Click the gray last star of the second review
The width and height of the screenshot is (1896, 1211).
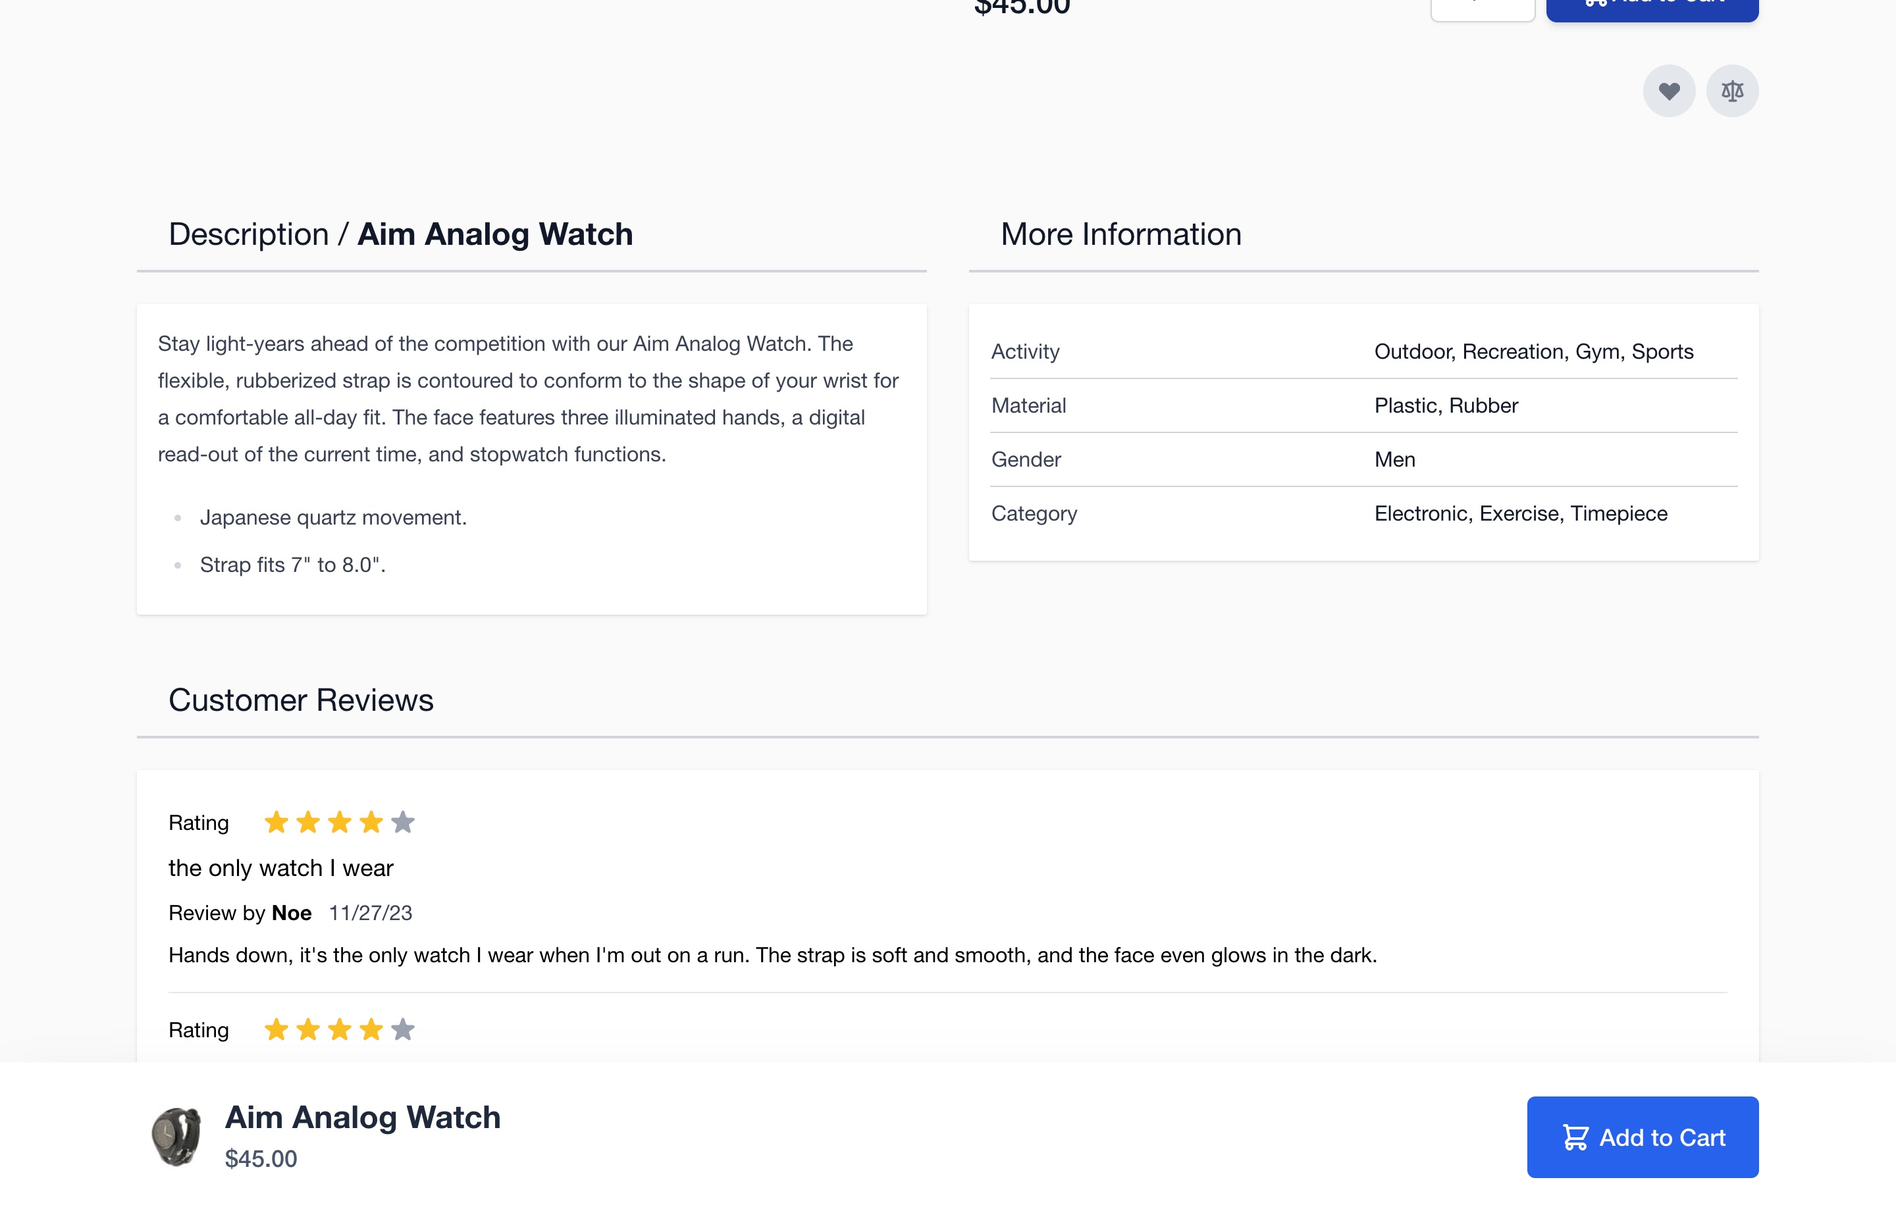(x=402, y=1029)
